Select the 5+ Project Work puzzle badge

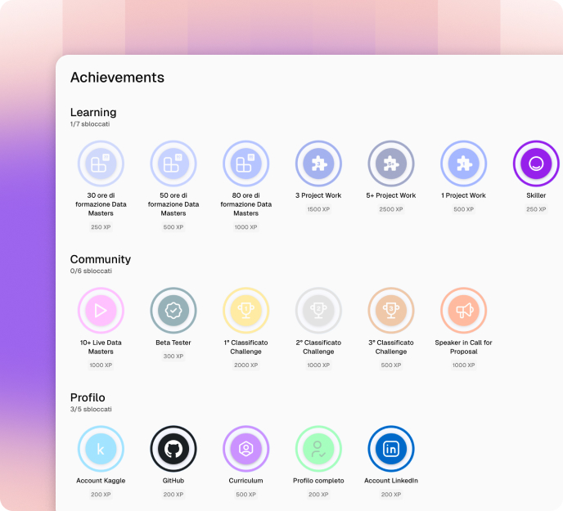point(391,164)
